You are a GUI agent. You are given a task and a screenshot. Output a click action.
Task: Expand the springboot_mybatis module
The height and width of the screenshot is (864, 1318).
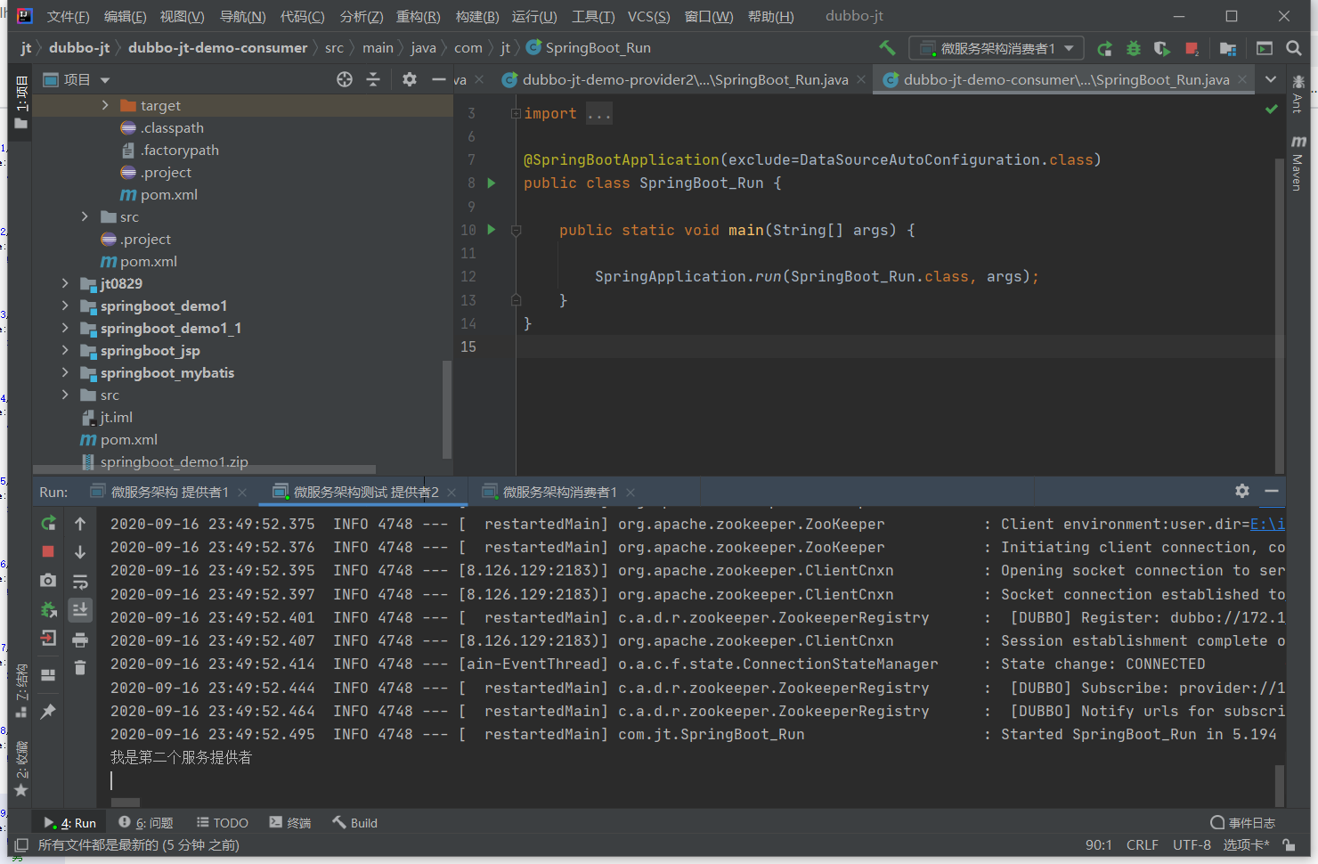point(65,372)
